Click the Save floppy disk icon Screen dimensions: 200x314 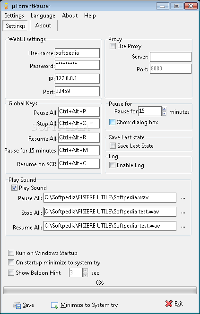pyautogui.click(x=17, y=305)
